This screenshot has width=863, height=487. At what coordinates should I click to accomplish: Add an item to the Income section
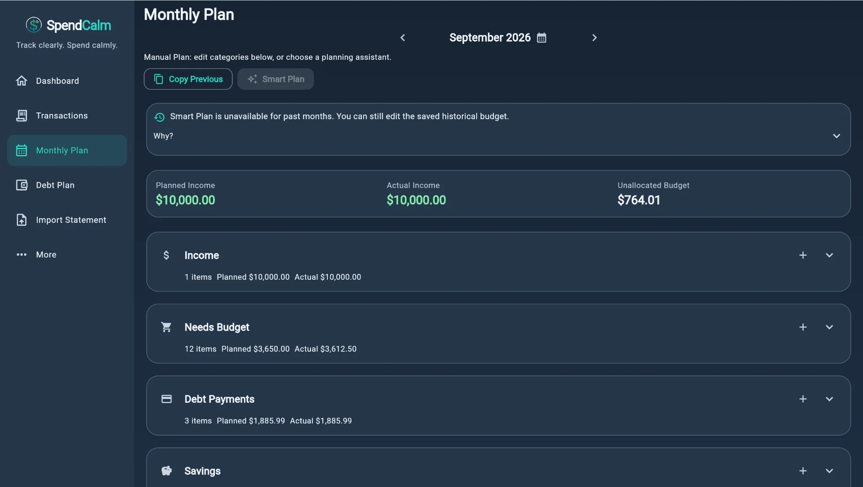803,255
